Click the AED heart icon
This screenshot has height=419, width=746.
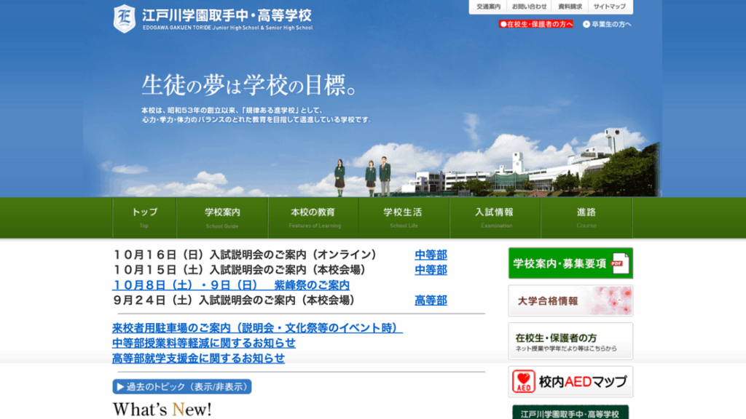click(523, 381)
